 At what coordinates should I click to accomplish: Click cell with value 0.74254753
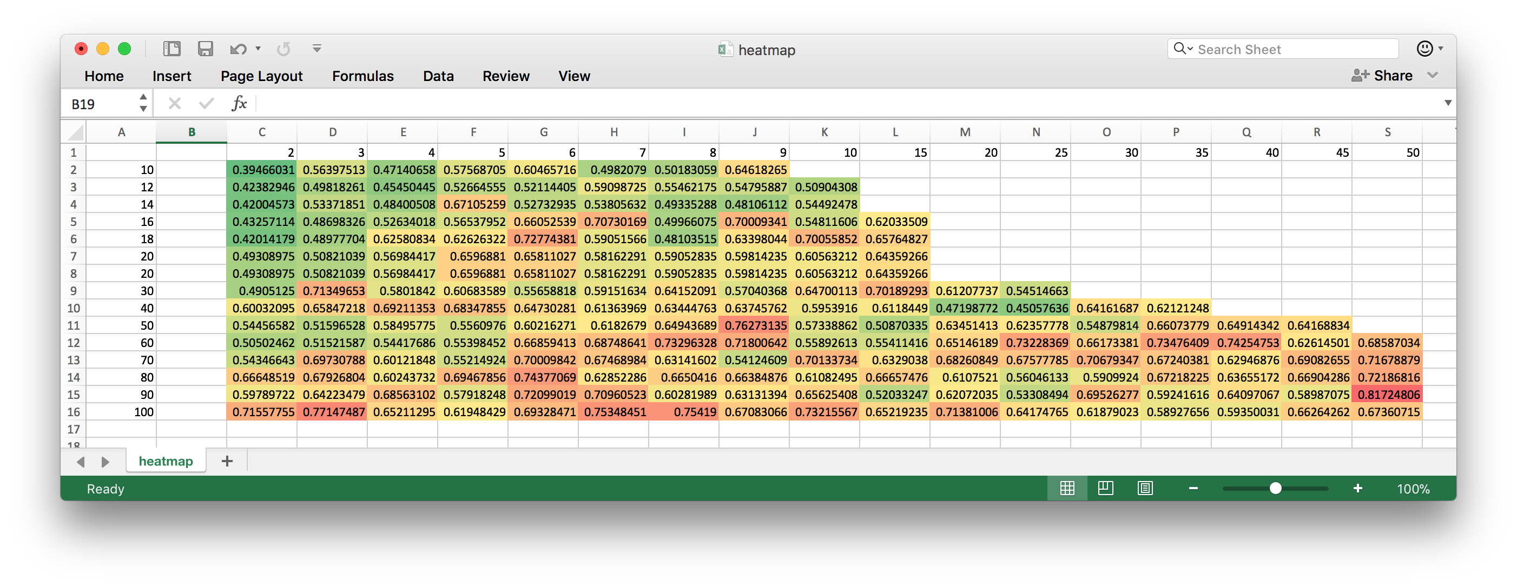pos(1246,343)
